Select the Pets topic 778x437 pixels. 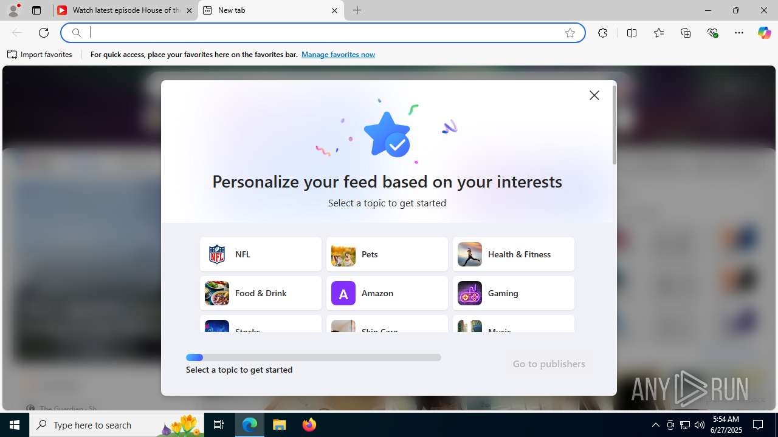point(387,254)
